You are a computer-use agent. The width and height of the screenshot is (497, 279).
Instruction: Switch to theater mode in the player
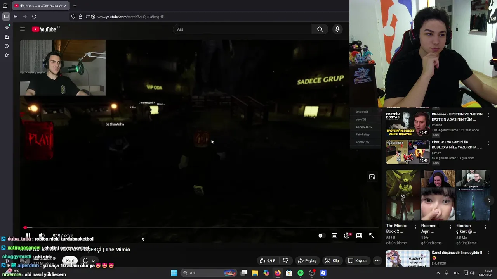[x=359, y=236]
